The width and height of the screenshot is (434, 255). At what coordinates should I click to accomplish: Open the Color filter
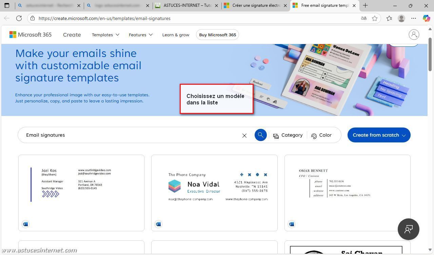[x=321, y=135]
